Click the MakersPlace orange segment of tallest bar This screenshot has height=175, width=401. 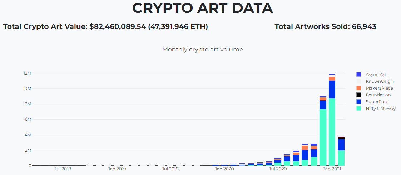pos(332,79)
